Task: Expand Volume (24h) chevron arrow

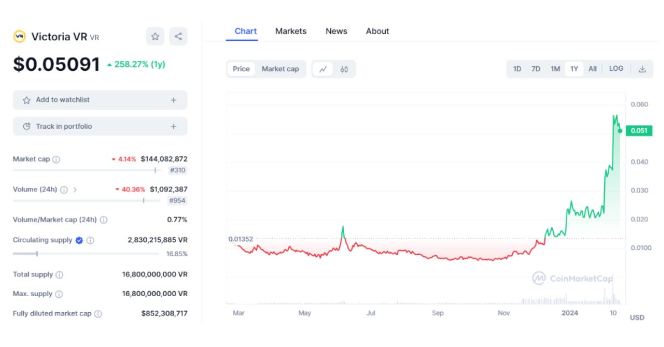Action: (x=75, y=190)
